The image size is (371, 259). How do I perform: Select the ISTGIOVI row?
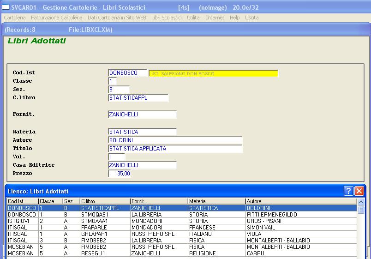(x=182, y=221)
